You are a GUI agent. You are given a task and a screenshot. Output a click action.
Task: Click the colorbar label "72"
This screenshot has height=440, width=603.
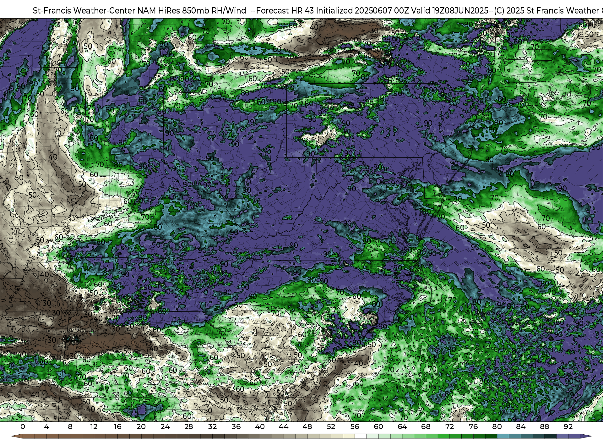pos(450,427)
